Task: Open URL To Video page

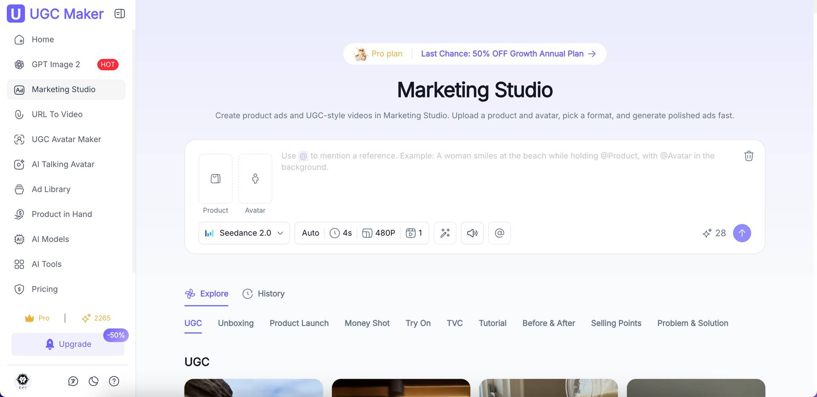Action: [x=66, y=114]
